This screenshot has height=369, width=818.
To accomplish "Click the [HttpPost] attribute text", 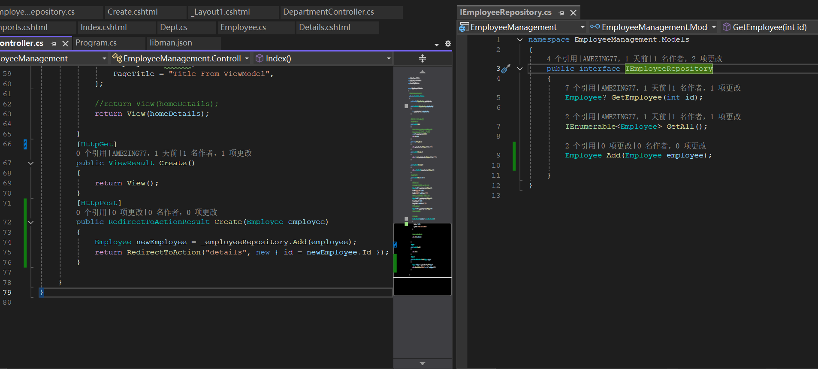I will pos(99,203).
